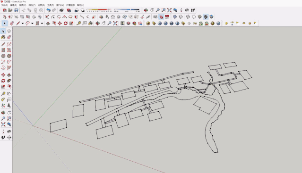Click the blue Undo arrow

49,10
